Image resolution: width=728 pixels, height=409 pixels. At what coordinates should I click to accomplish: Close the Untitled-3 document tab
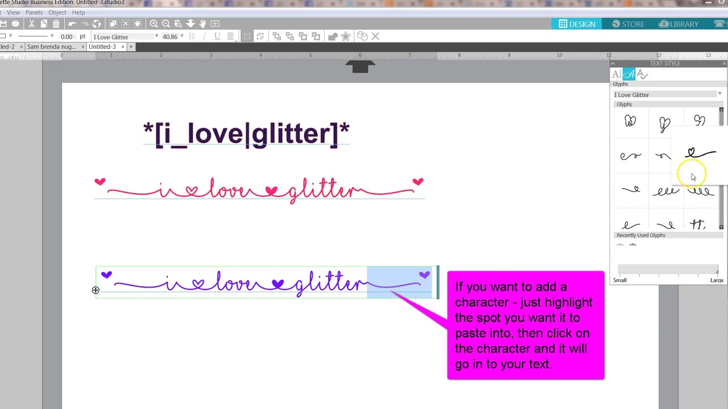(123, 47)
